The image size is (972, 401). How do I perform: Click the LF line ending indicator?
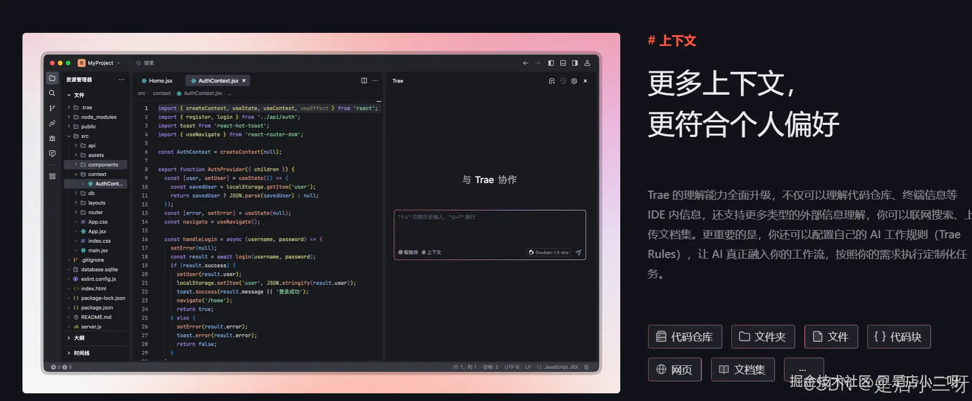pos(528,367)
